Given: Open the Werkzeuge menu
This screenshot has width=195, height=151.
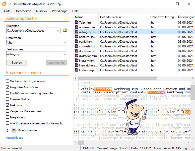Looking at the screenshot, I should pos(60,11).
